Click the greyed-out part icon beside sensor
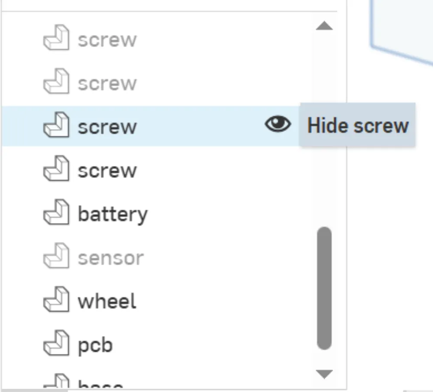This screenshot has height=392, width=433. pos(56,258)
